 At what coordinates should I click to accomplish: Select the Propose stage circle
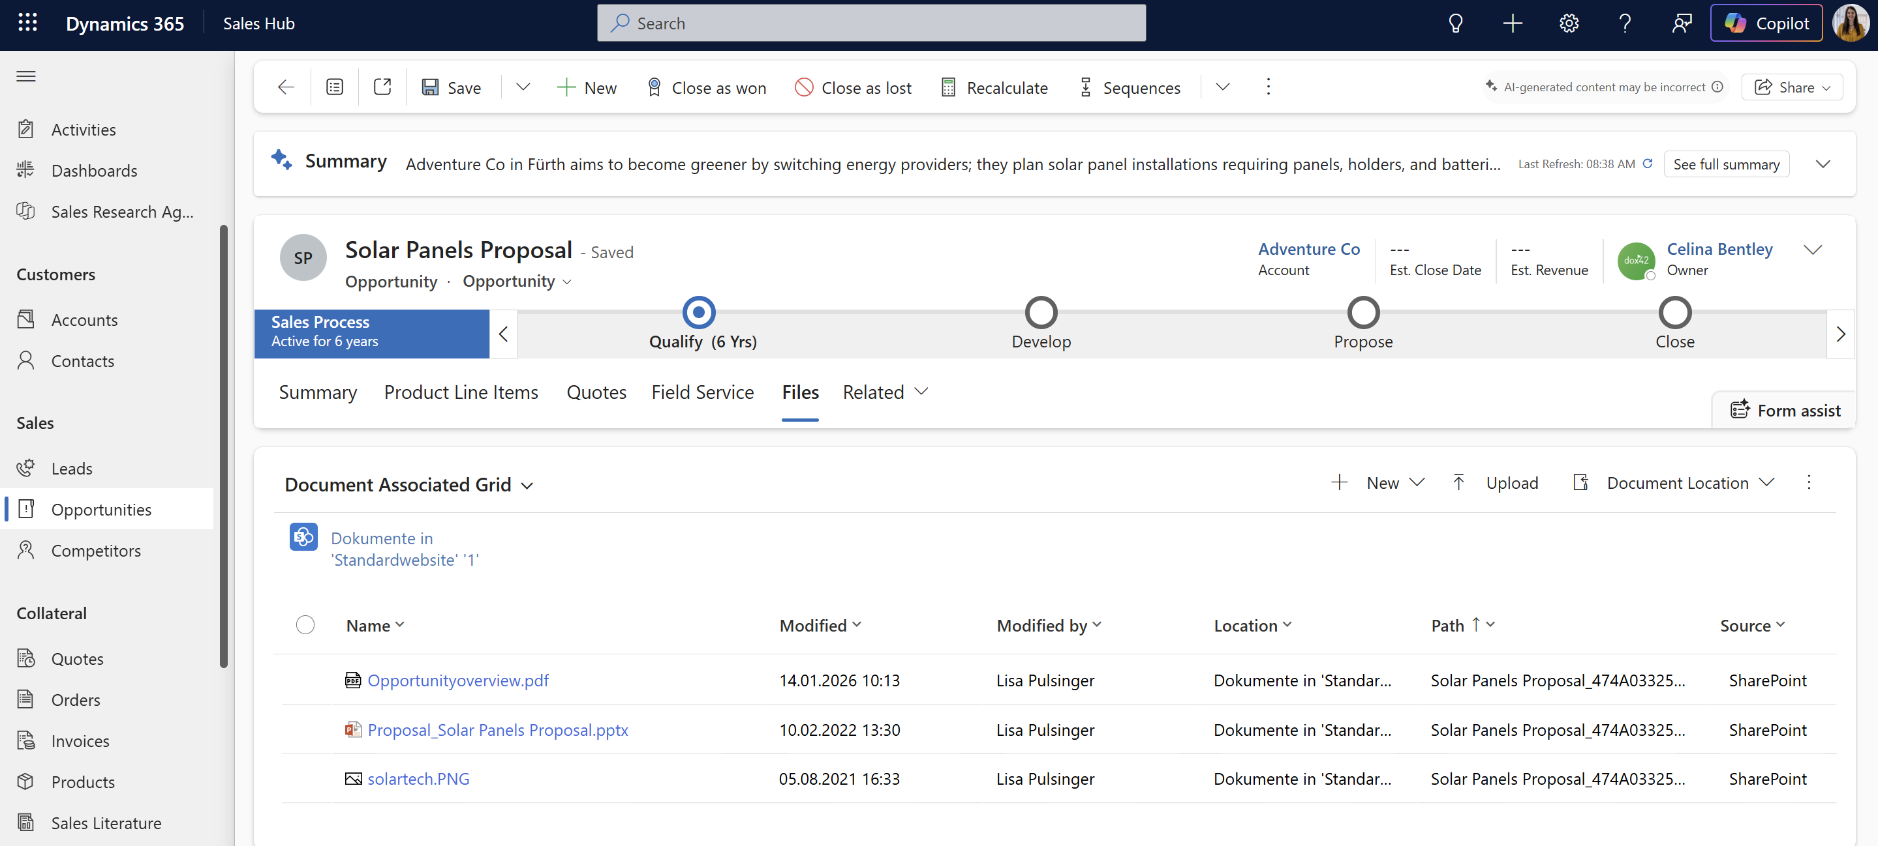[x=1362, y=312]
